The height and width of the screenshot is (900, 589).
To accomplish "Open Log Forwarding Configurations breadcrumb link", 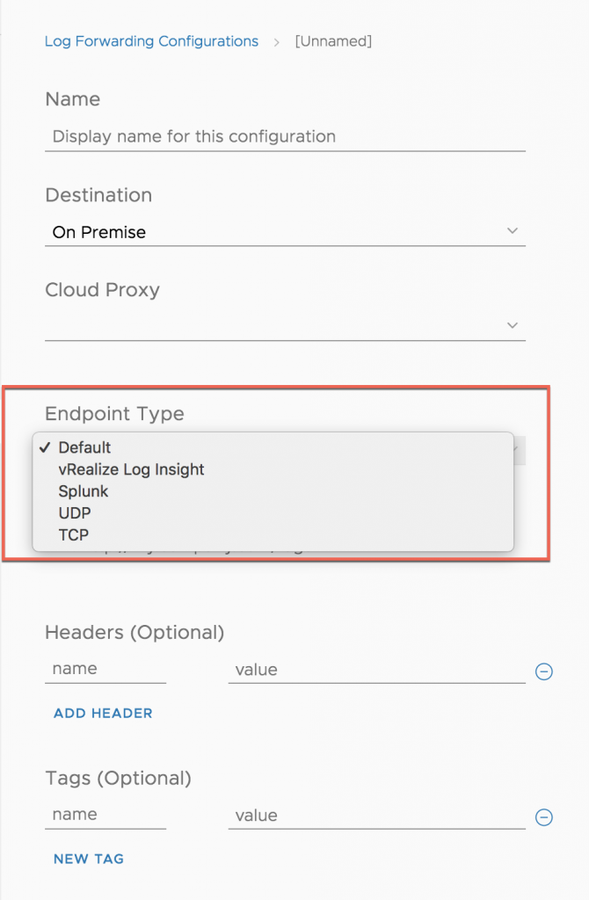I will pyautogui.click(x=151, y=41).
